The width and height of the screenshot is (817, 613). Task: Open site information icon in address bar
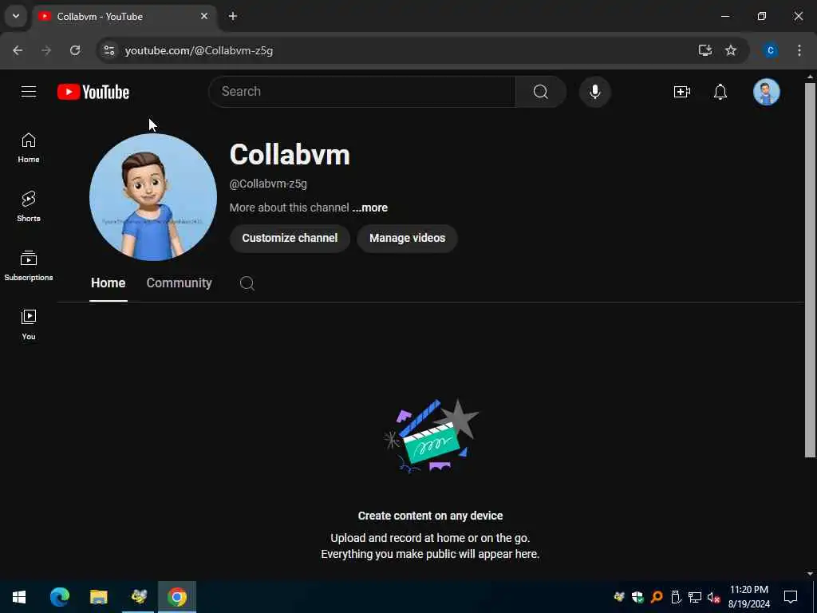(x=109, y=50)
